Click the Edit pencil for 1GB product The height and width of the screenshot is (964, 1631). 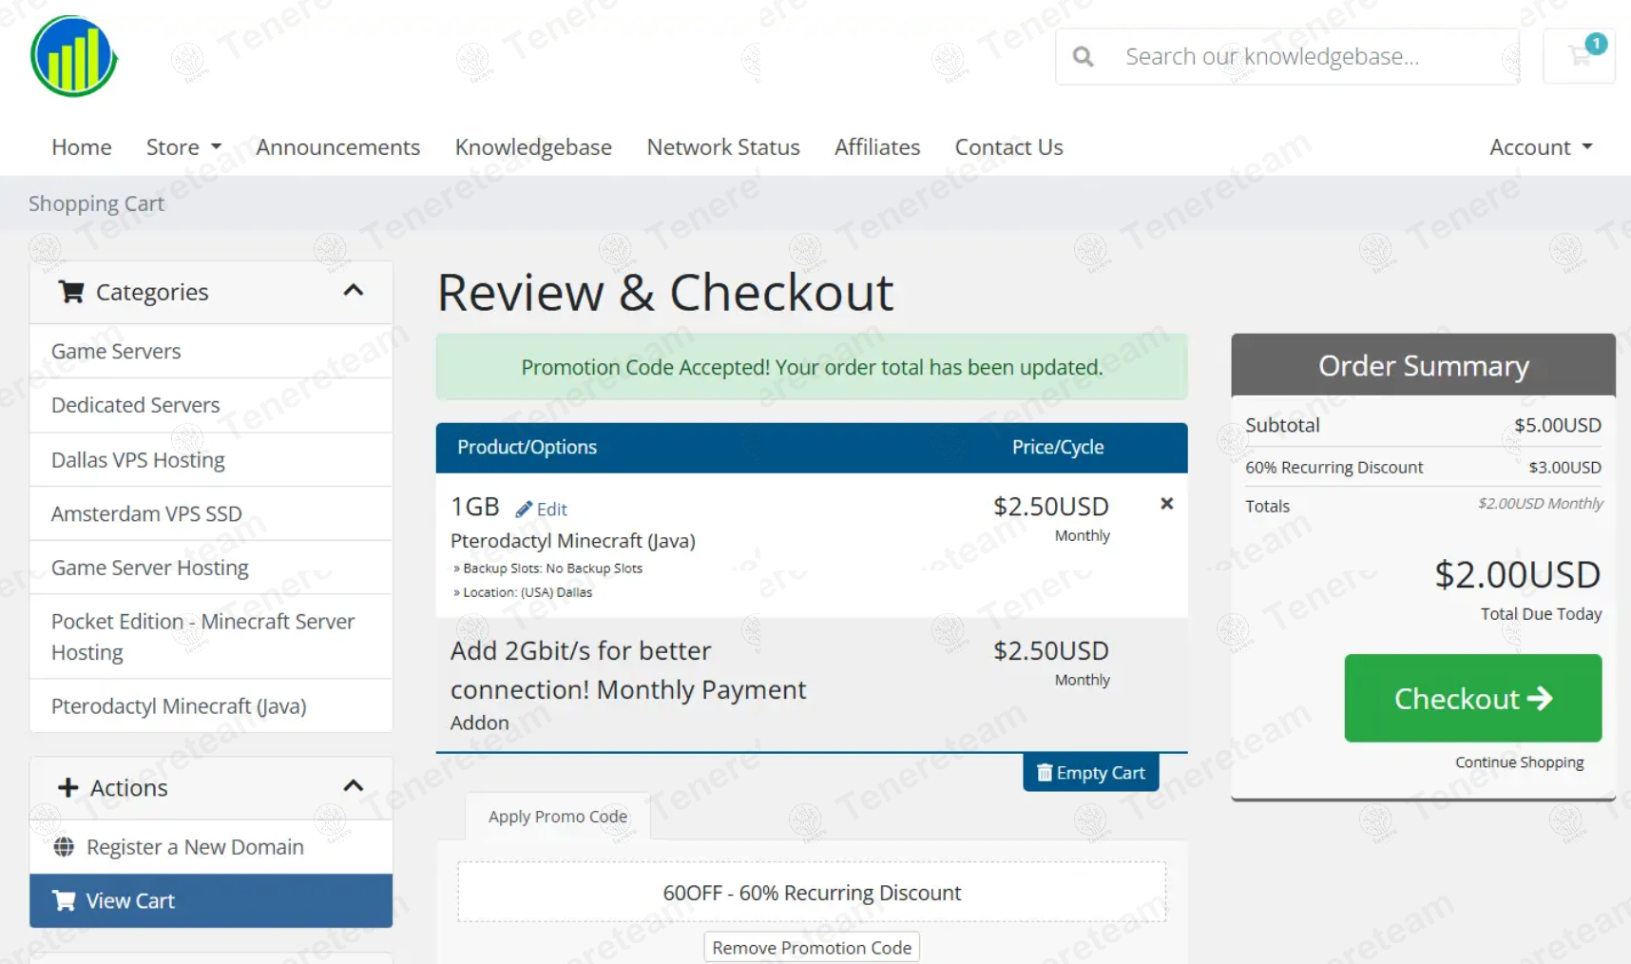[x=542, y=510]
